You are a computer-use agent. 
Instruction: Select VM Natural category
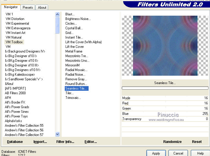pyautogui.click(x=14, y=37)
